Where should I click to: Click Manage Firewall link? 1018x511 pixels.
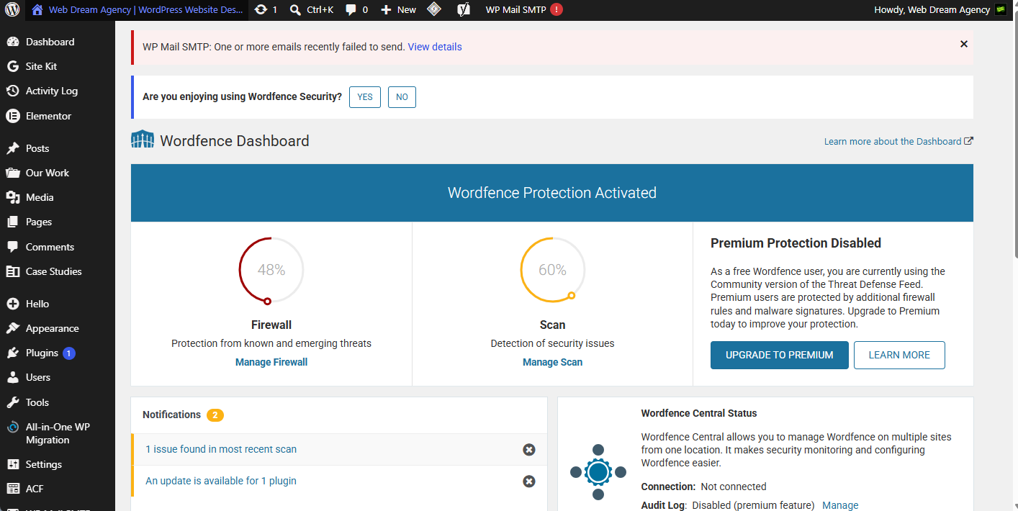[x=271, y=362]
